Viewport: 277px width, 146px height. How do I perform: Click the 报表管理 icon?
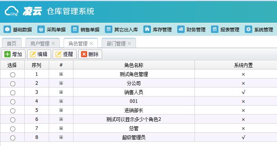(215, 29)
